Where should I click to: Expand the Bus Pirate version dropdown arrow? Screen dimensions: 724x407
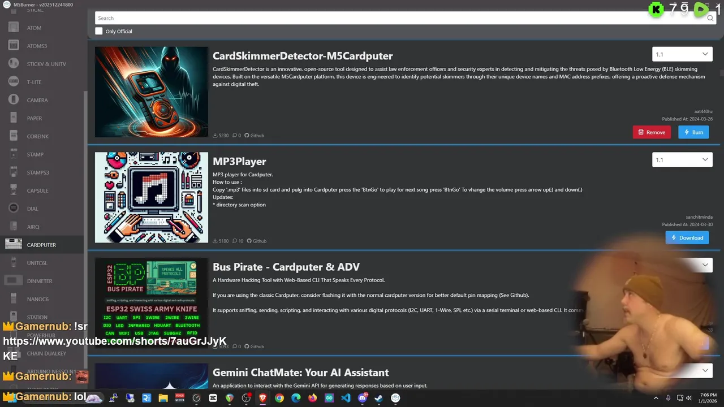point(705,265)
